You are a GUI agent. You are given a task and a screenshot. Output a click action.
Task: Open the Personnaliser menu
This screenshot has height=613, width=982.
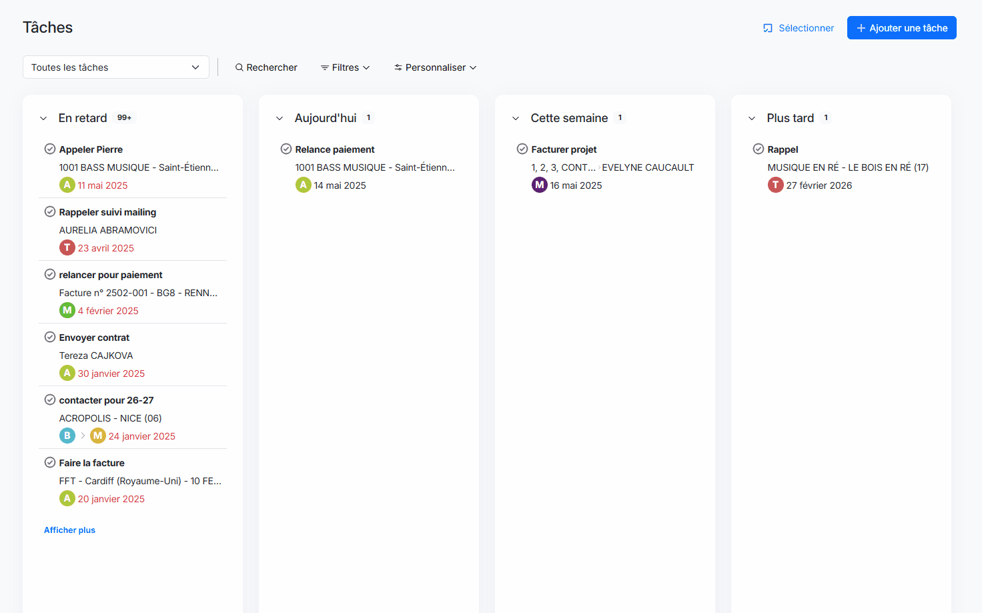(435, 67)
